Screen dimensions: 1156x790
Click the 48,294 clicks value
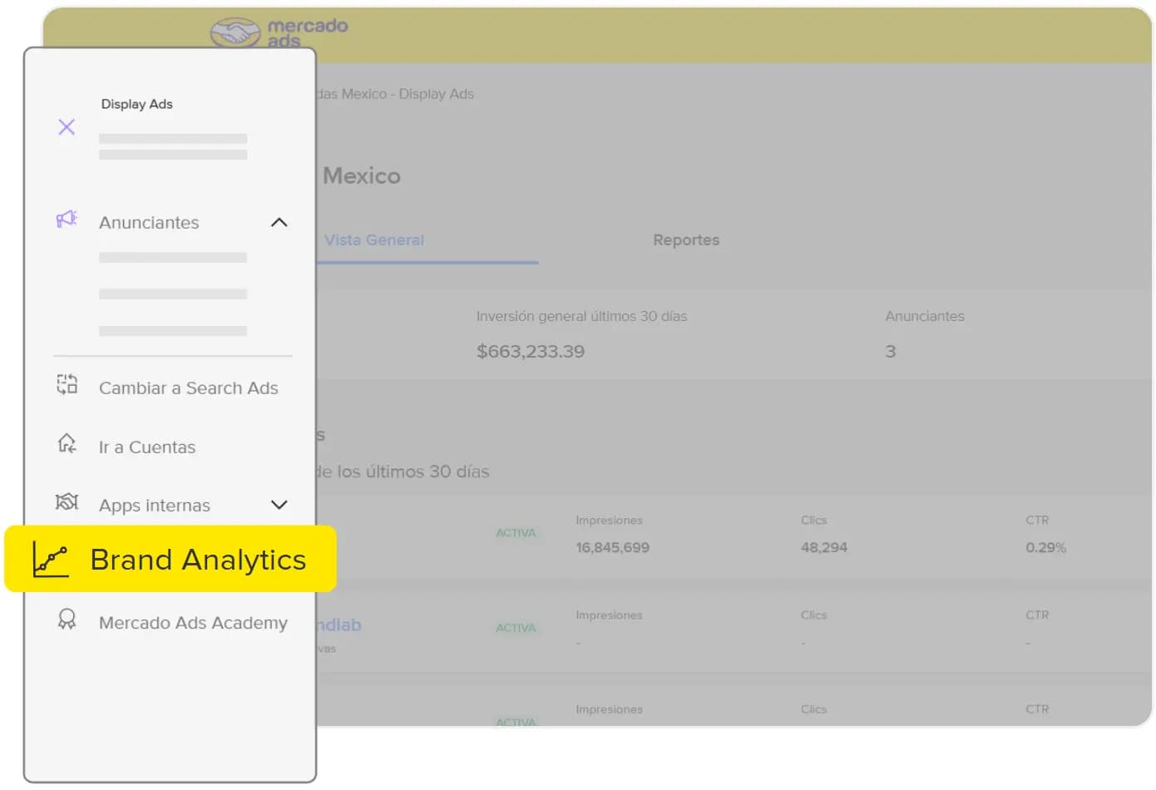[824, 548]
